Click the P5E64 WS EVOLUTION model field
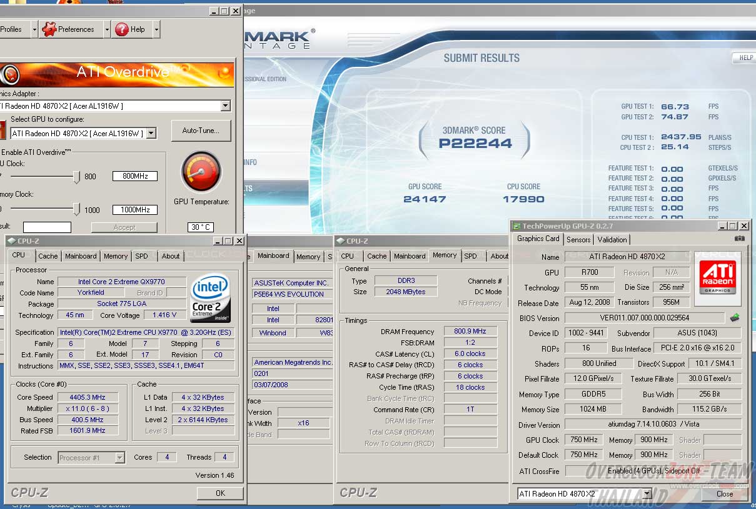Viewport: 756px width, 509px height. pos(293,294)
